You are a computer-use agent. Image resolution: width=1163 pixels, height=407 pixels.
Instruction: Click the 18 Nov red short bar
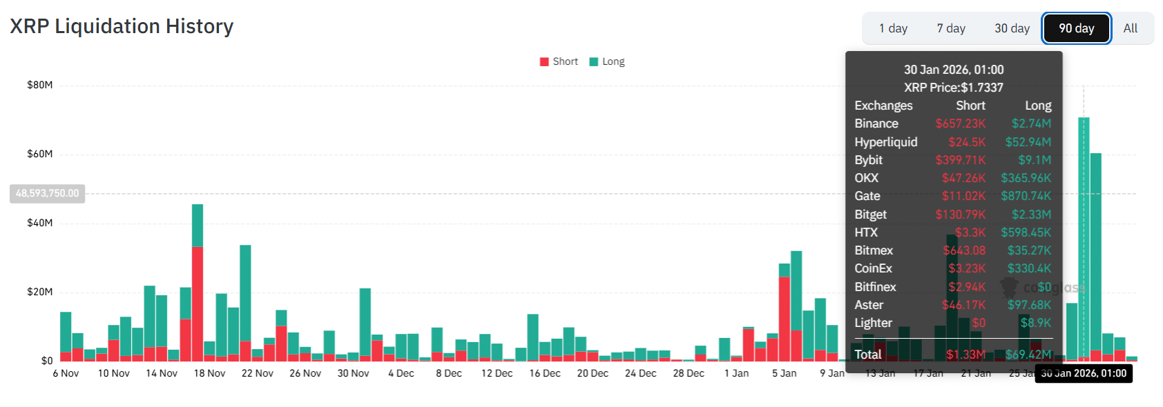point(198,304)
